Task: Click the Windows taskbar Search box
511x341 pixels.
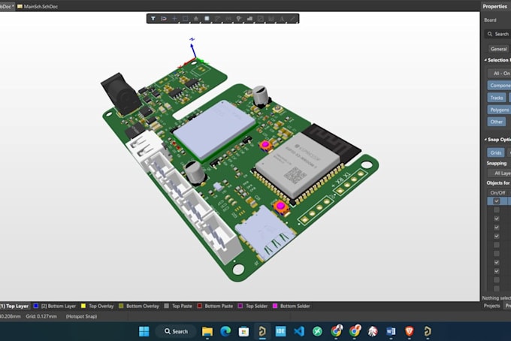Action: [176, 331]
